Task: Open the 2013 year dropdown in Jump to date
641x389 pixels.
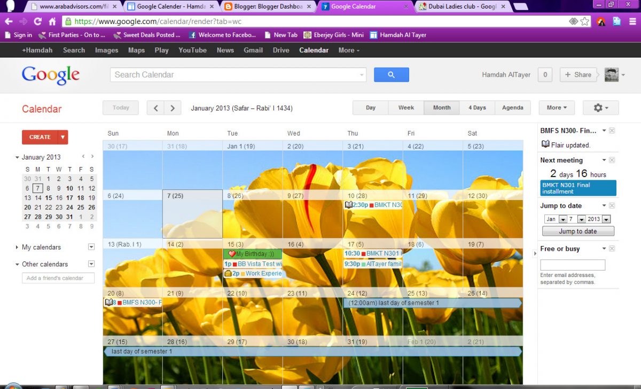Action: [606, 219]
